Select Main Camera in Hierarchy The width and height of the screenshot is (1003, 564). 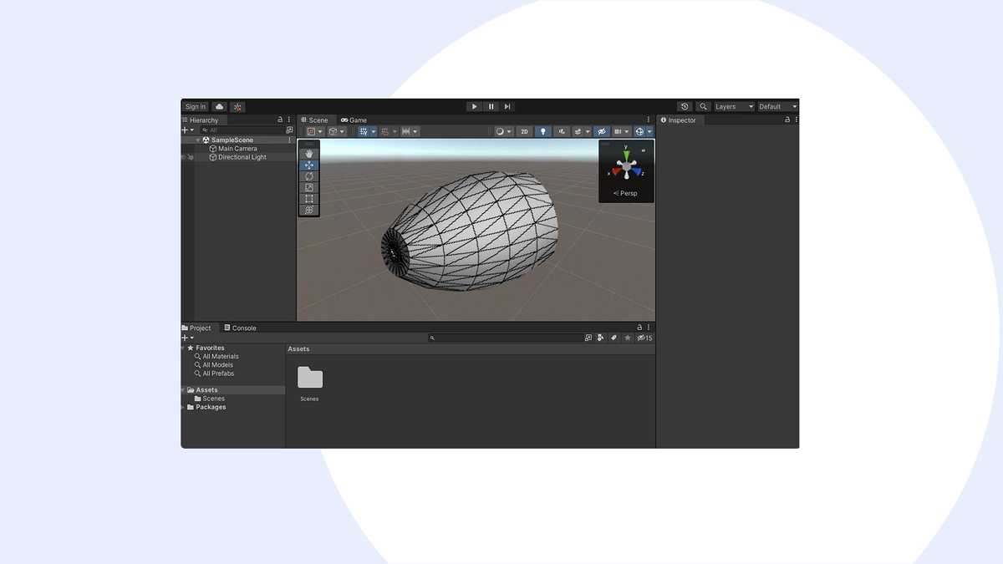[238, 149]
